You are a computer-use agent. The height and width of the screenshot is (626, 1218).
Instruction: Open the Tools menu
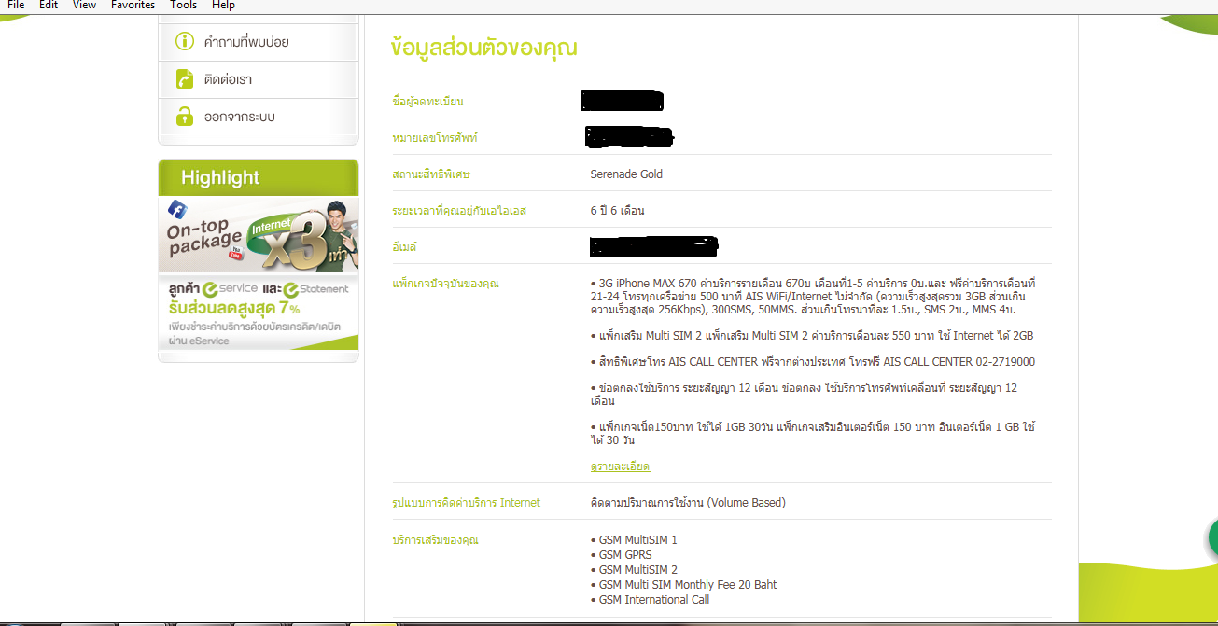click(x=183, y=5)
